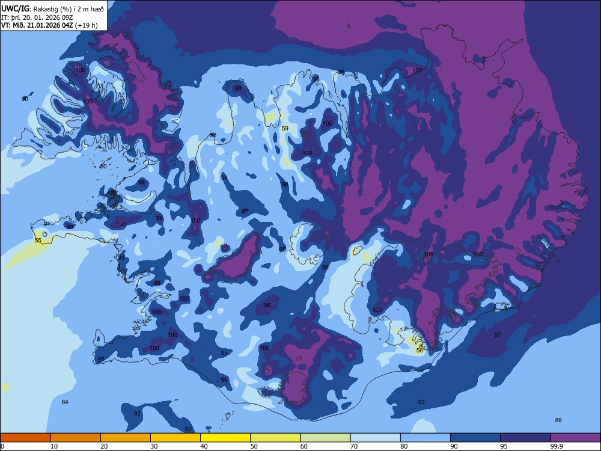Click the legend tick label '80'
601x451 pixels.
pos(404,446)
